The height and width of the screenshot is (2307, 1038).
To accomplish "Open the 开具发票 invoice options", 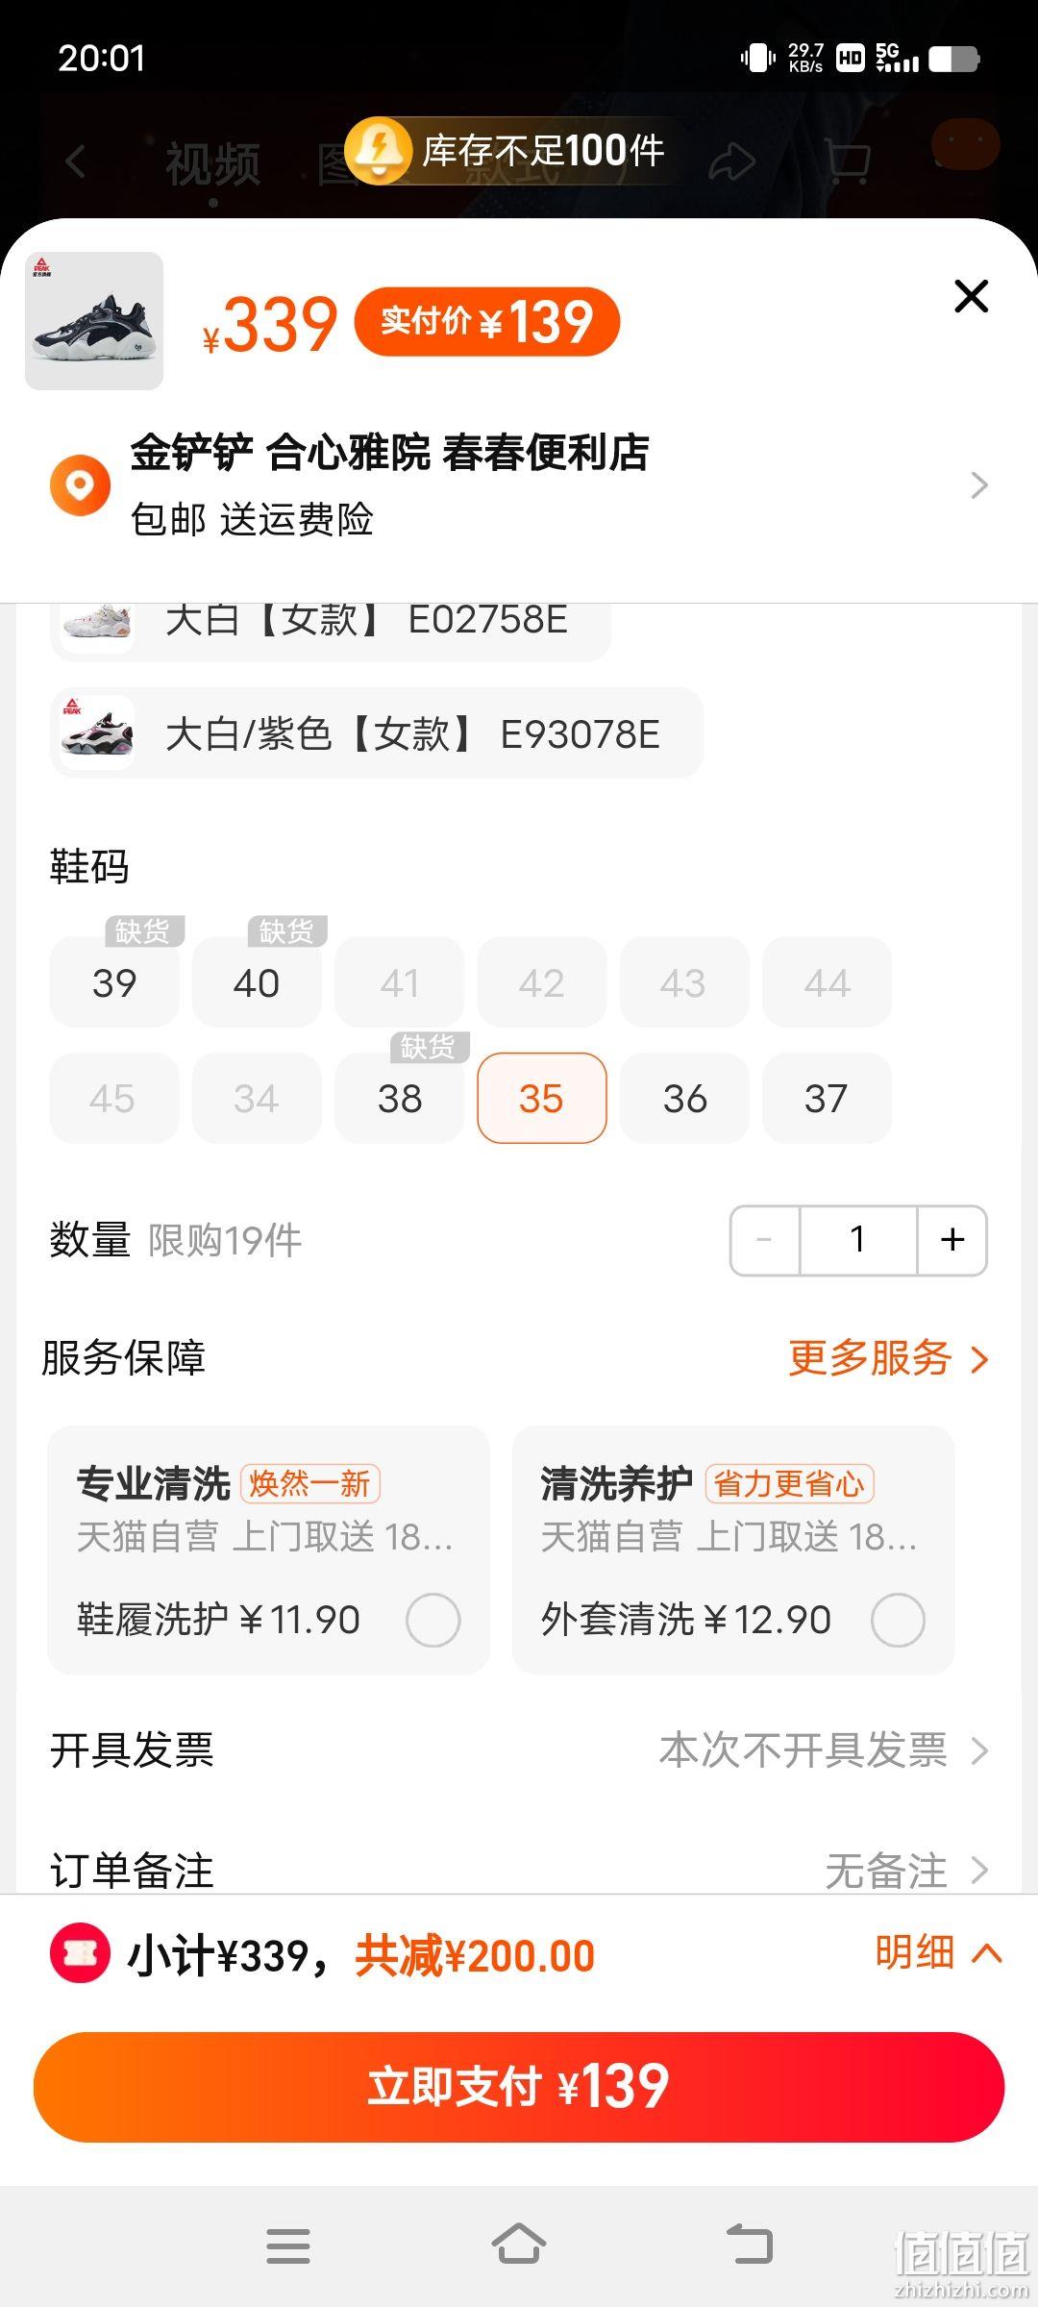I will tap(519, 1749).
